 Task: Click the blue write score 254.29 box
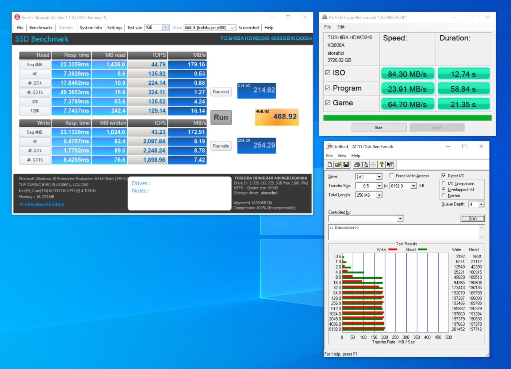[257, 146]
